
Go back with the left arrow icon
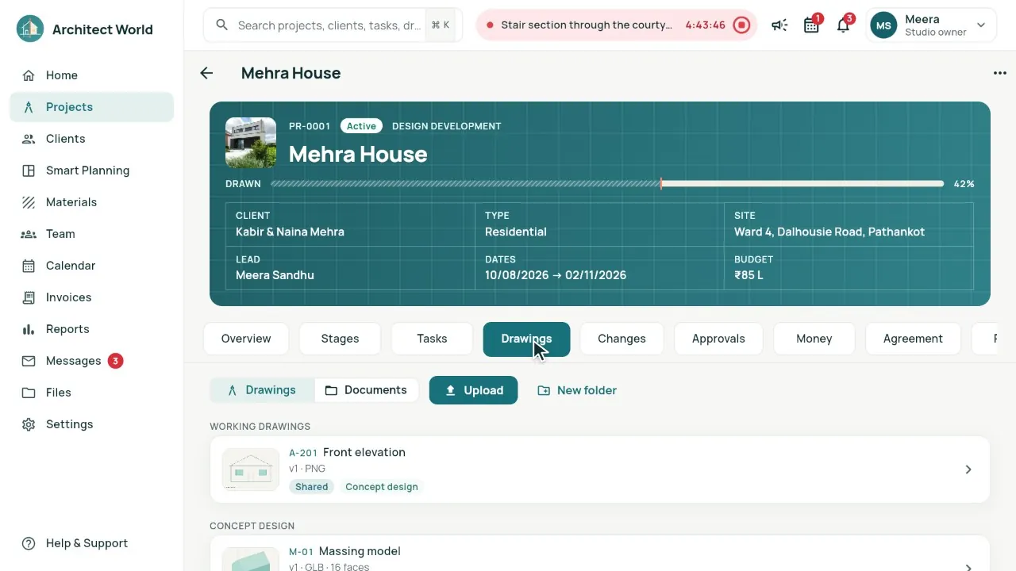coord(206,73)
